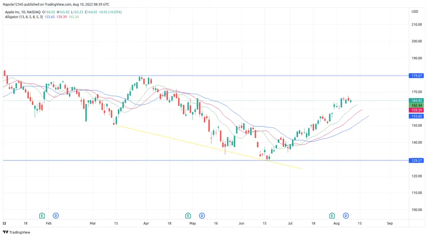The image size is (428, 237).
Task: Click the TradingView logo at the bottom
Action: click(17, 232)
